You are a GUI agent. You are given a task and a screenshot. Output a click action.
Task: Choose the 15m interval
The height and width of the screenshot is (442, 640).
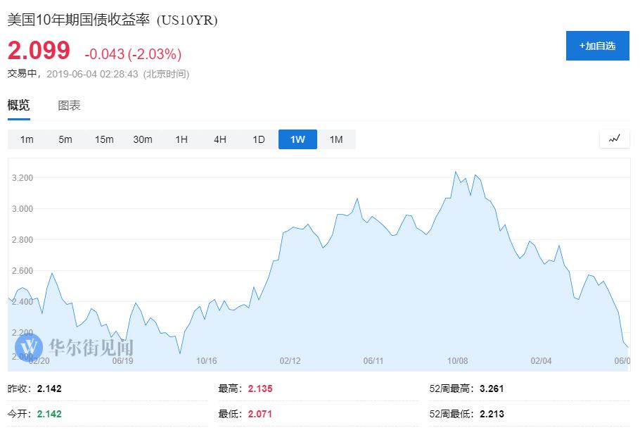(104, 139)
